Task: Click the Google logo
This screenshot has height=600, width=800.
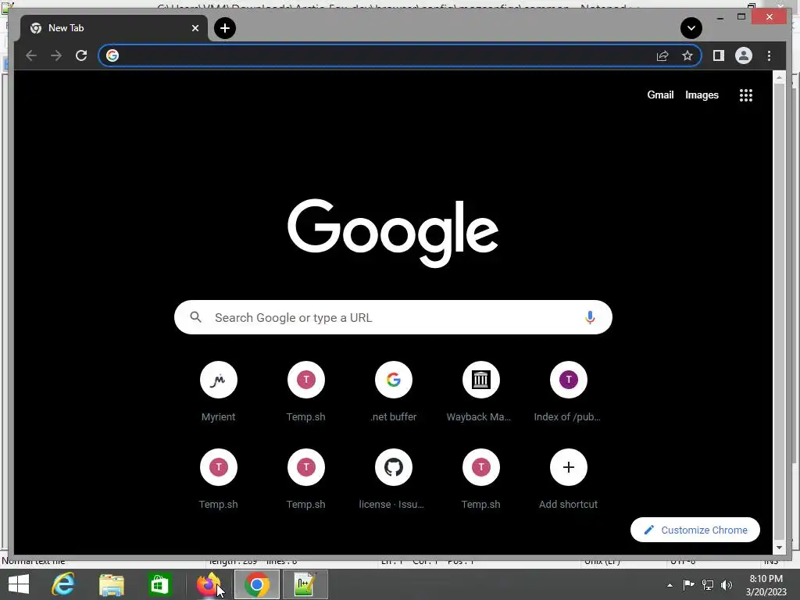Action: point(393,233)
